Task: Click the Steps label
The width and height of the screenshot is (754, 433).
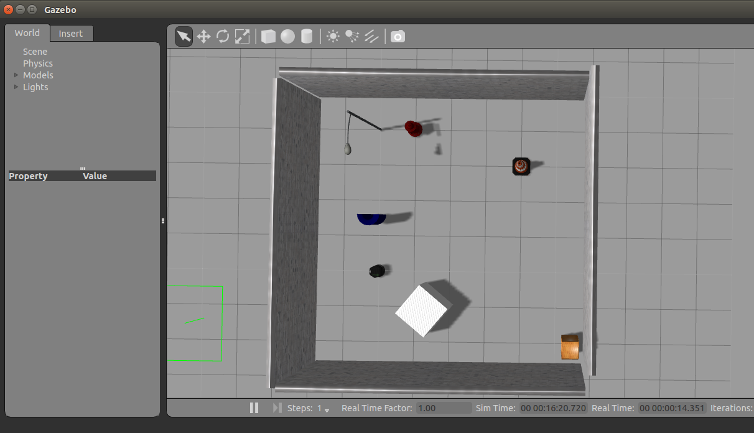Action: [x=300, y=409]
